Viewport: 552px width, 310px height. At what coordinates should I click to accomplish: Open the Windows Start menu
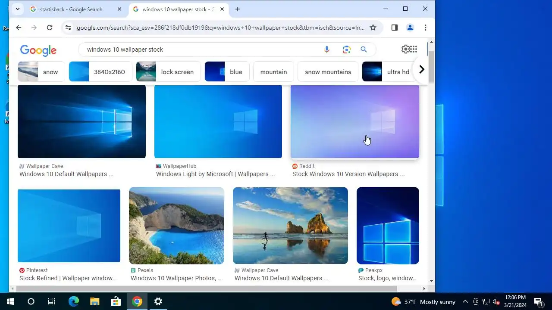click(10, 301)
